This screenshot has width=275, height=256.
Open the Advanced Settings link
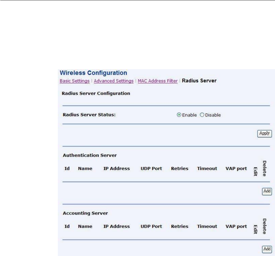[114, 81]
